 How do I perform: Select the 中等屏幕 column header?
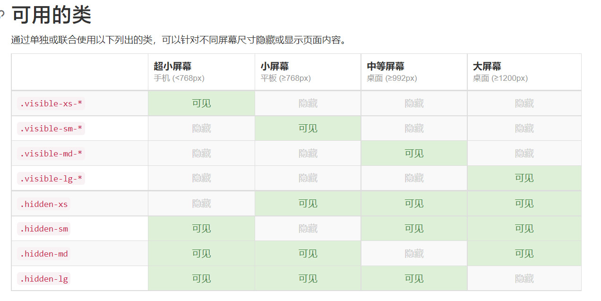point(414,72)
